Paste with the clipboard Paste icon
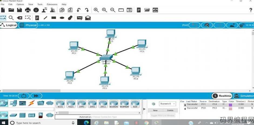 point(70,10)
